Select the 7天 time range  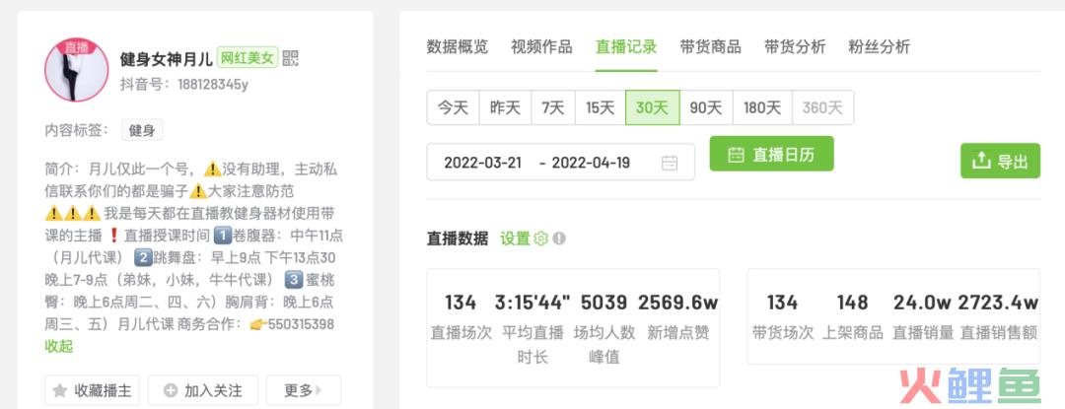click(x=553, y=107)
